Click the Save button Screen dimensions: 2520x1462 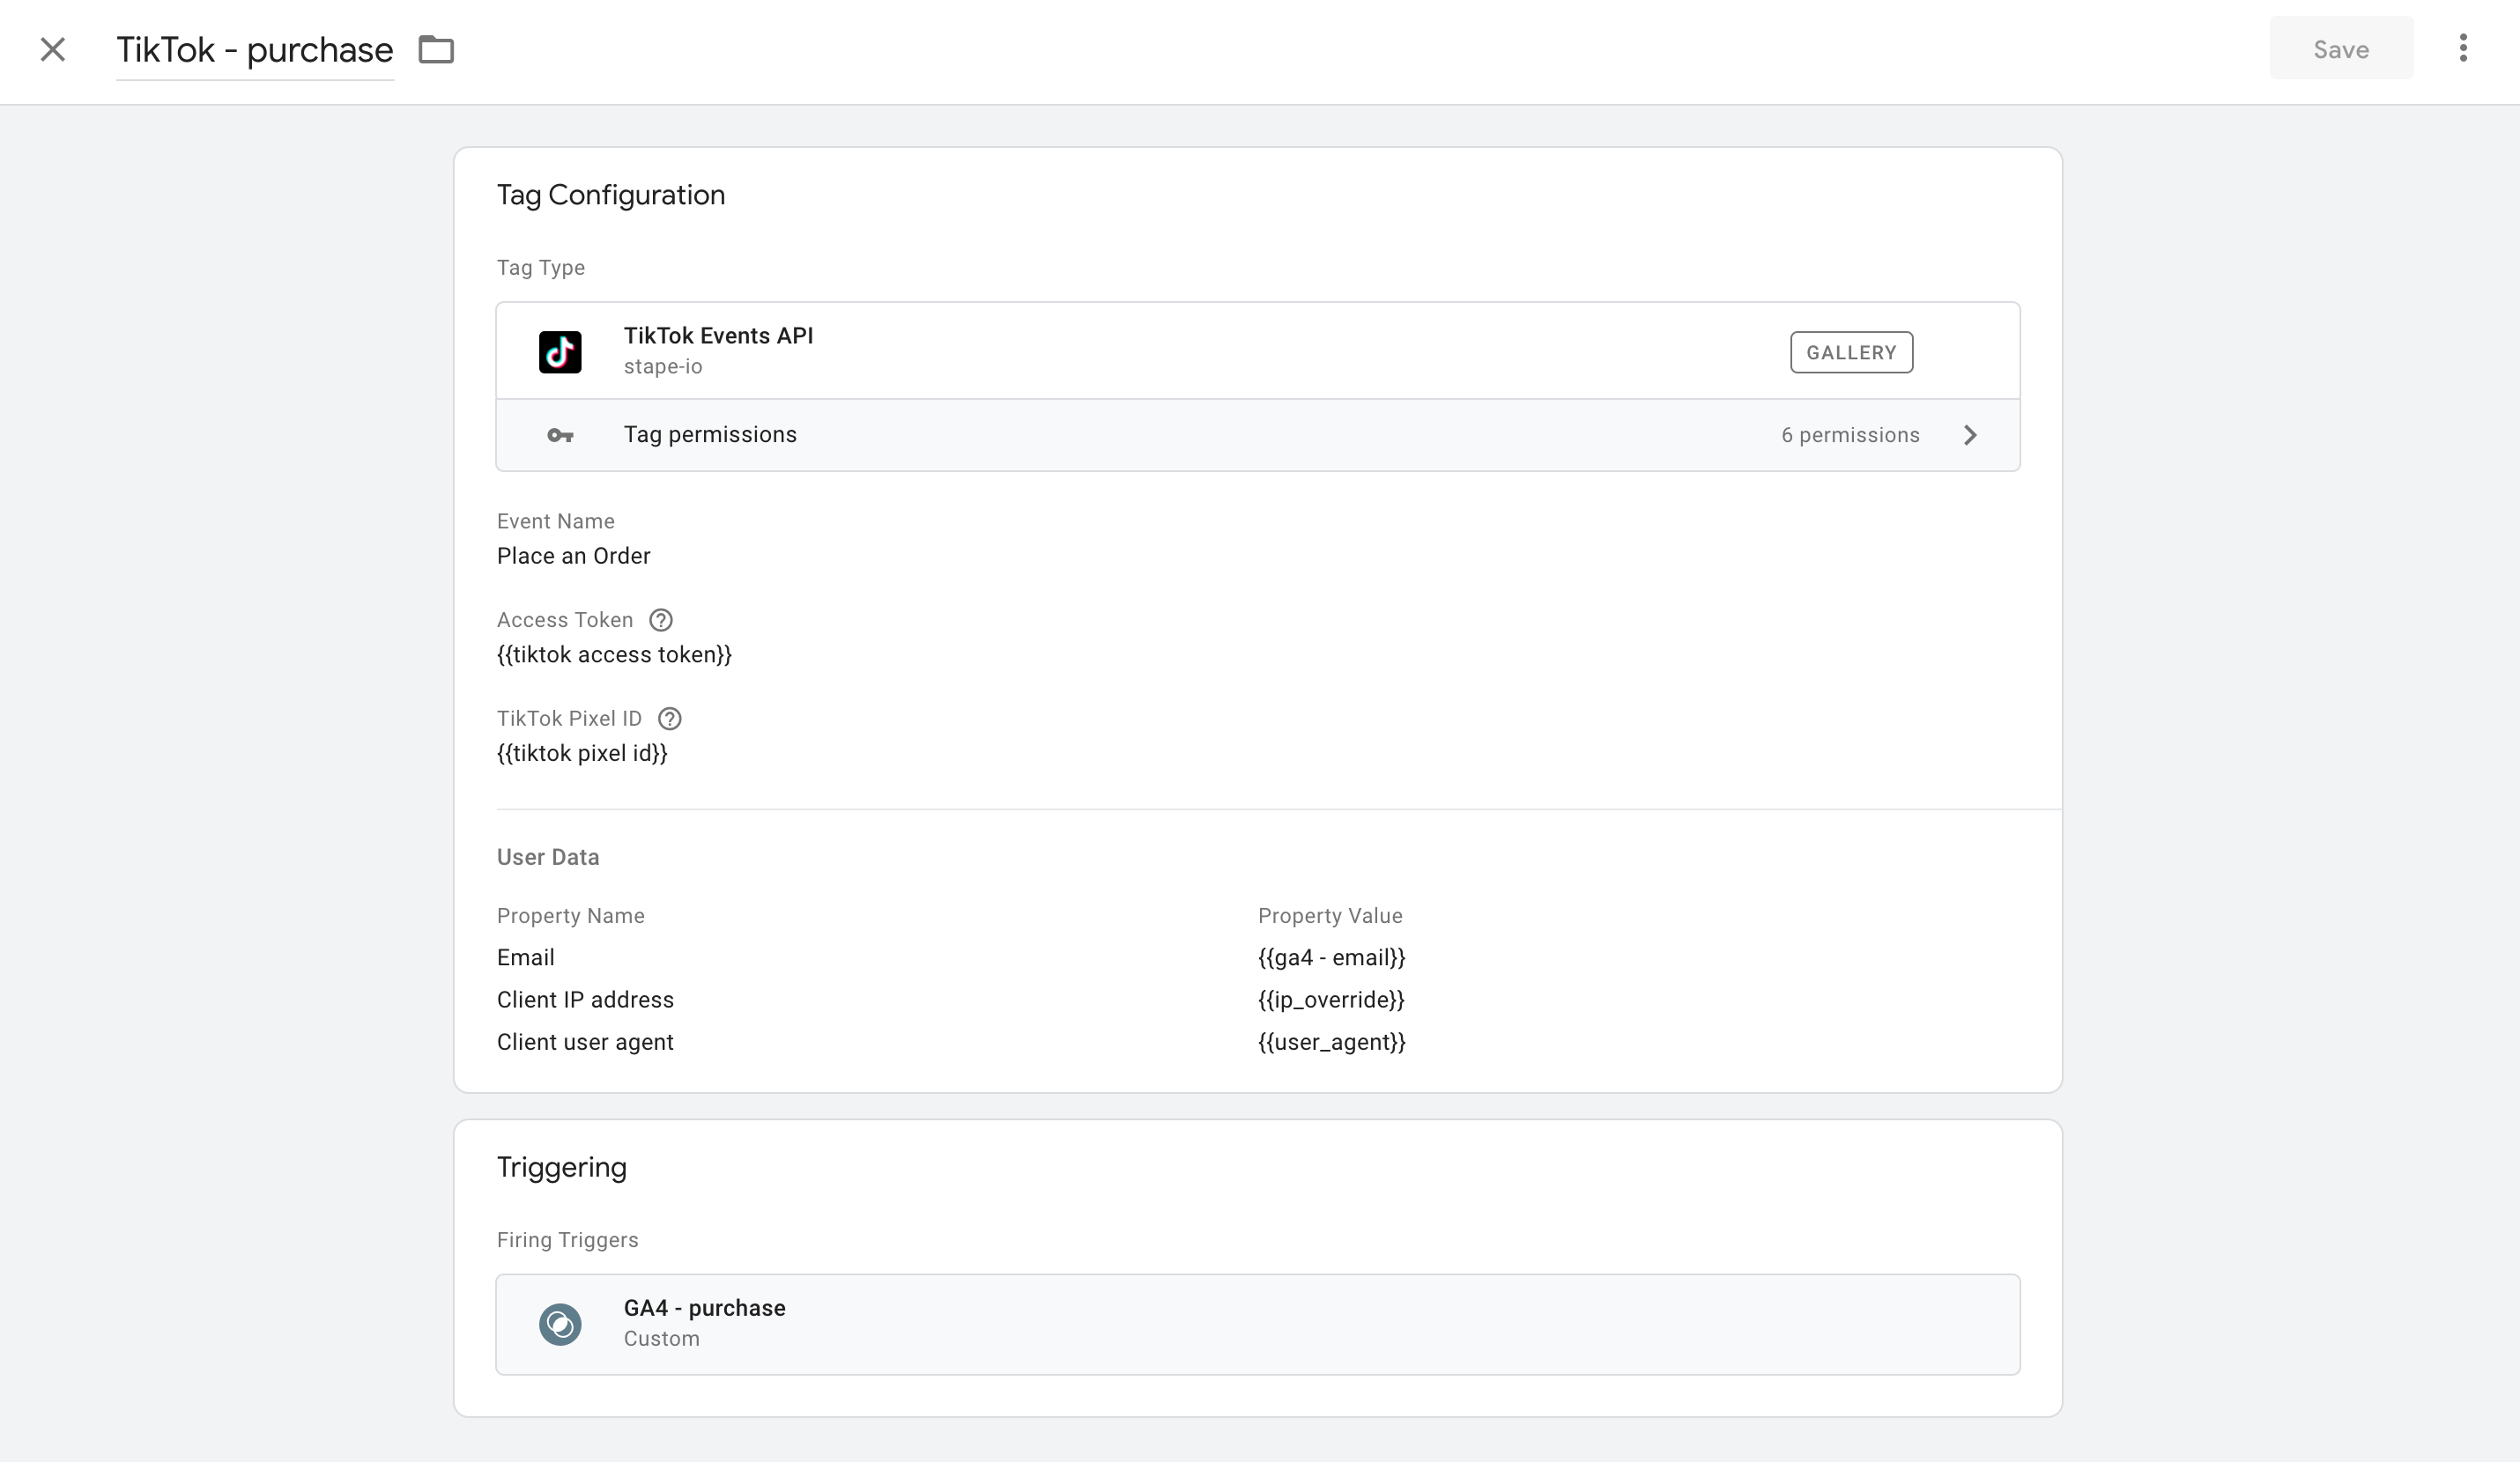coord(2341,48)
